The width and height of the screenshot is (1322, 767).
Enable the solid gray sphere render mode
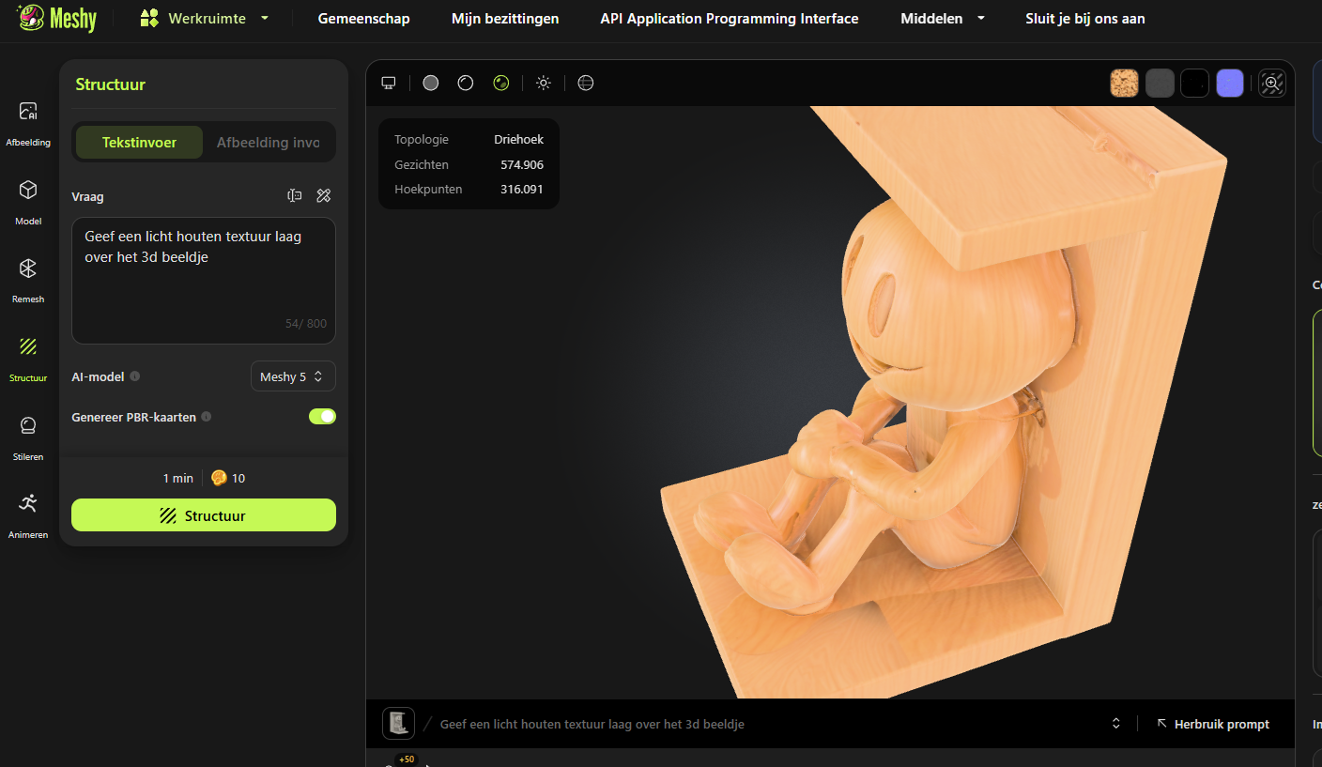431,83
